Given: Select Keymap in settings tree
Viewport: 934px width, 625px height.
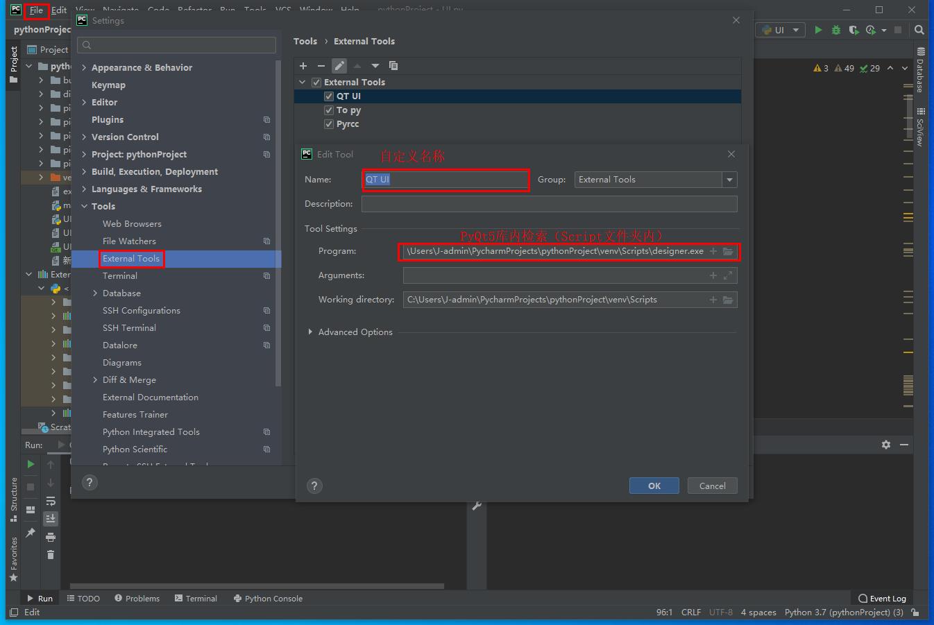Looking at the screenshot, I should [x=108, y=85].
